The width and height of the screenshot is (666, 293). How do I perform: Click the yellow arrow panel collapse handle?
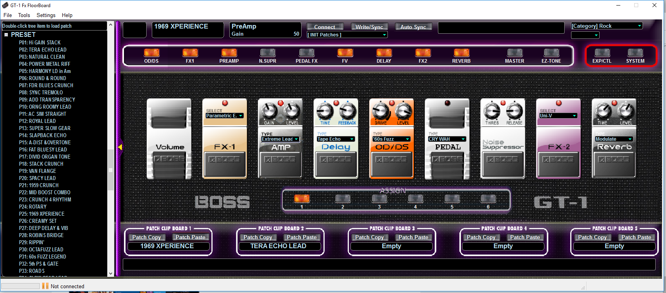click(120, 147)
